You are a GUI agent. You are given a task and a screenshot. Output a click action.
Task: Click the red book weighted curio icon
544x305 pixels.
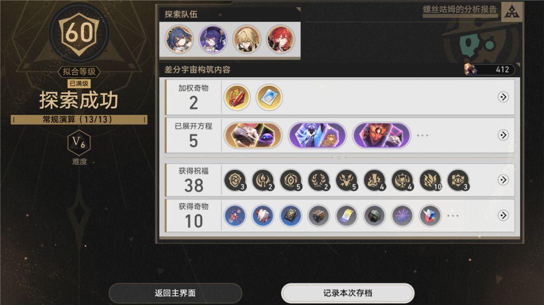coord(237,98)
